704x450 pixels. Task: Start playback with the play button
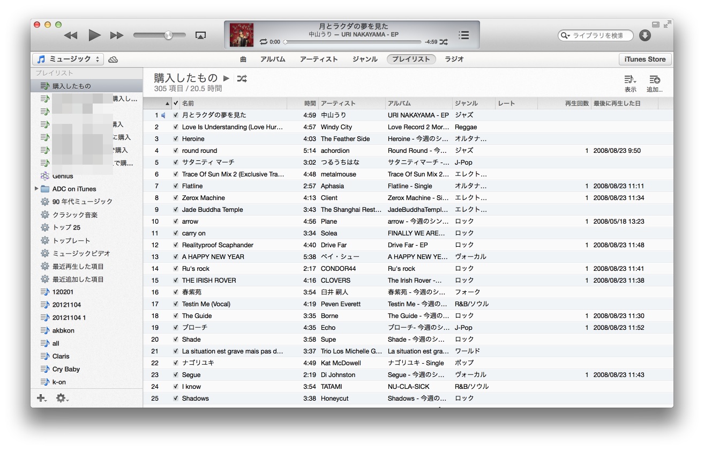(94, 35)
